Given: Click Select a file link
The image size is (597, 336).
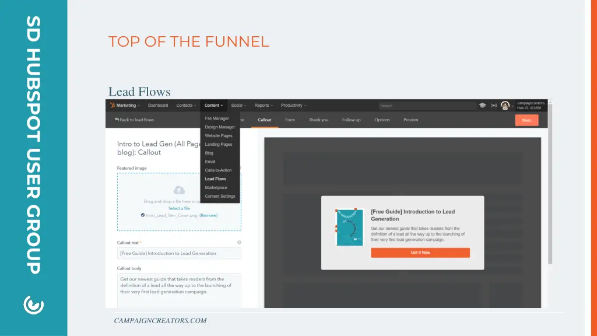Looking at the screenshot, I should coord(179,208).
